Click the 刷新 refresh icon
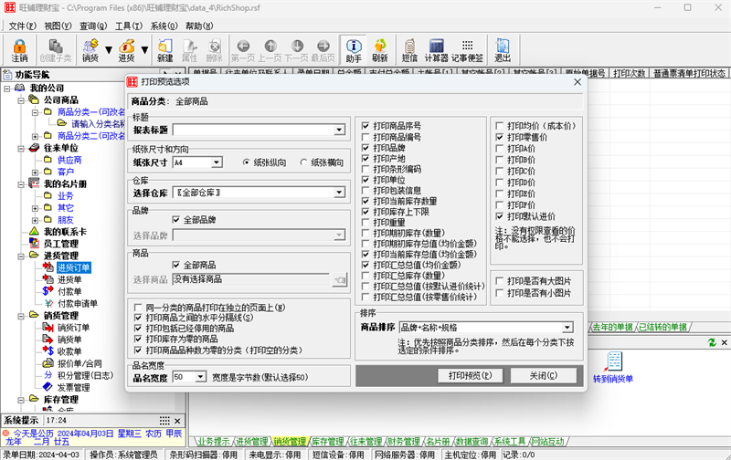Screen dimensions: 731x460 pos(380,50)
